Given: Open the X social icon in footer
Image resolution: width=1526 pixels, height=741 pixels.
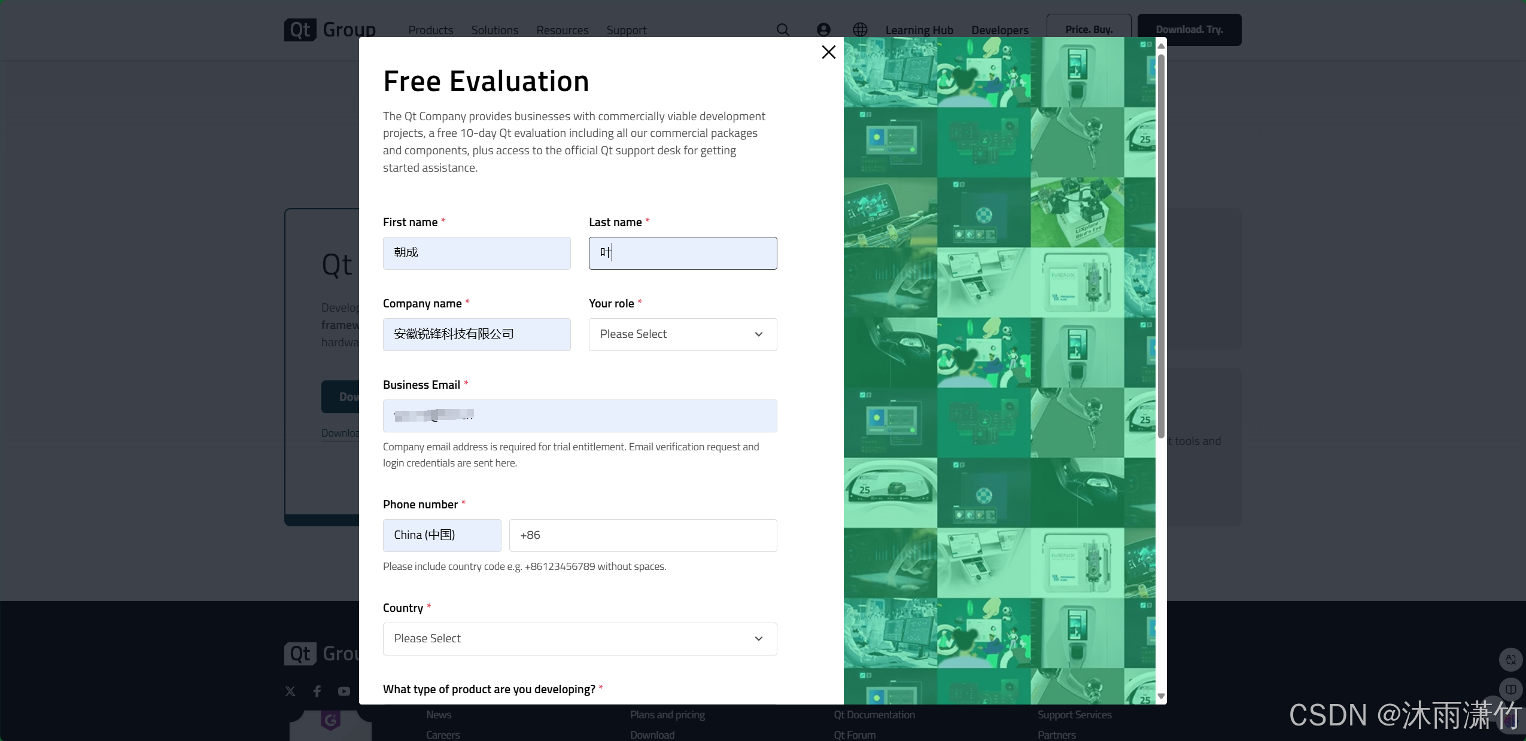Looking at the screenshot, I should pyautogui.click(x=290, y=691).
